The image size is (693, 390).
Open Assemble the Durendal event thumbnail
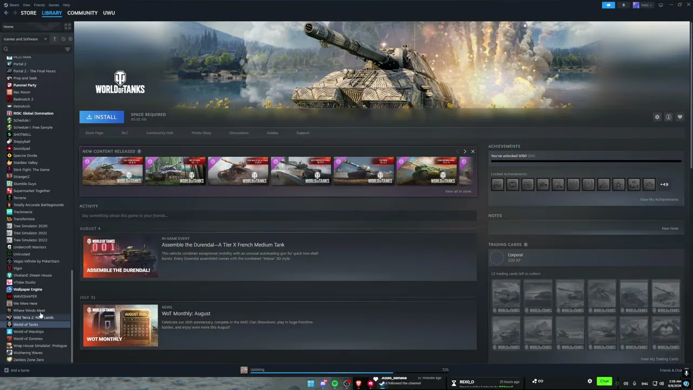120,257
